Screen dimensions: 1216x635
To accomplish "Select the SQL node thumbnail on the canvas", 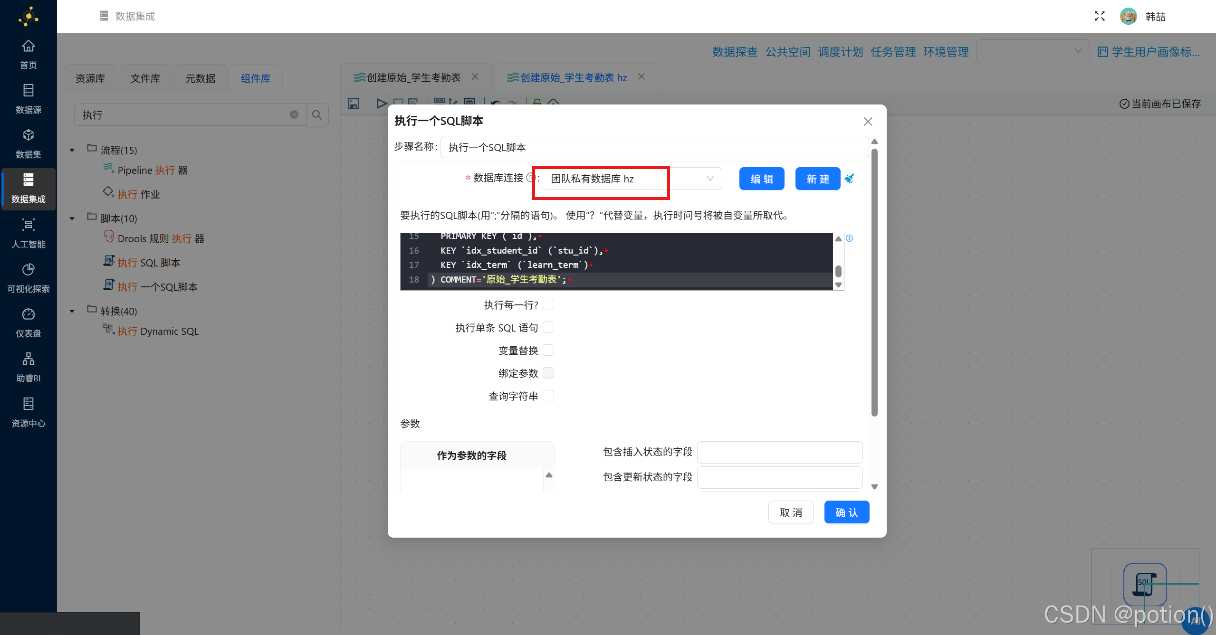I will tap(1145, 584).
